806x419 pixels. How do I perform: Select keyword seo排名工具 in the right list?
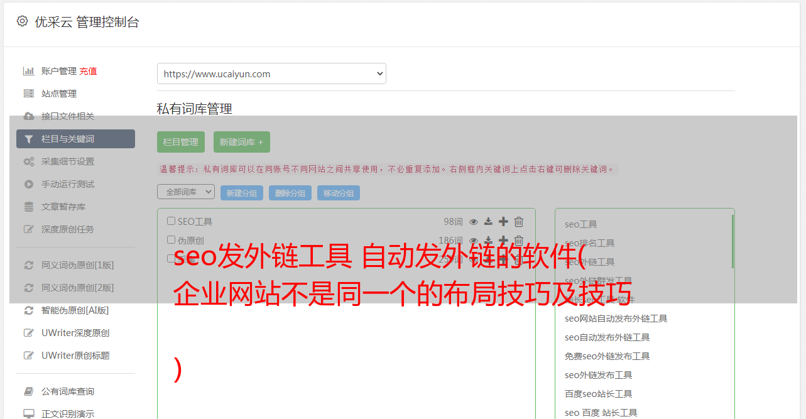click(x=590, y=243)
